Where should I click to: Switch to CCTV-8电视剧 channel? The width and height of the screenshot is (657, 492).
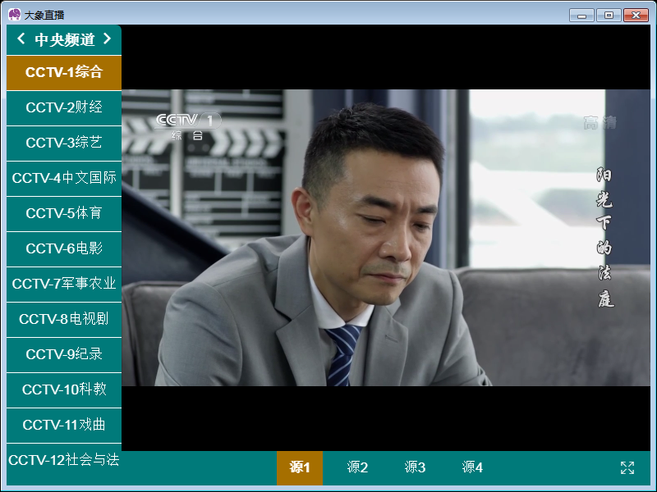click(64, 319)
